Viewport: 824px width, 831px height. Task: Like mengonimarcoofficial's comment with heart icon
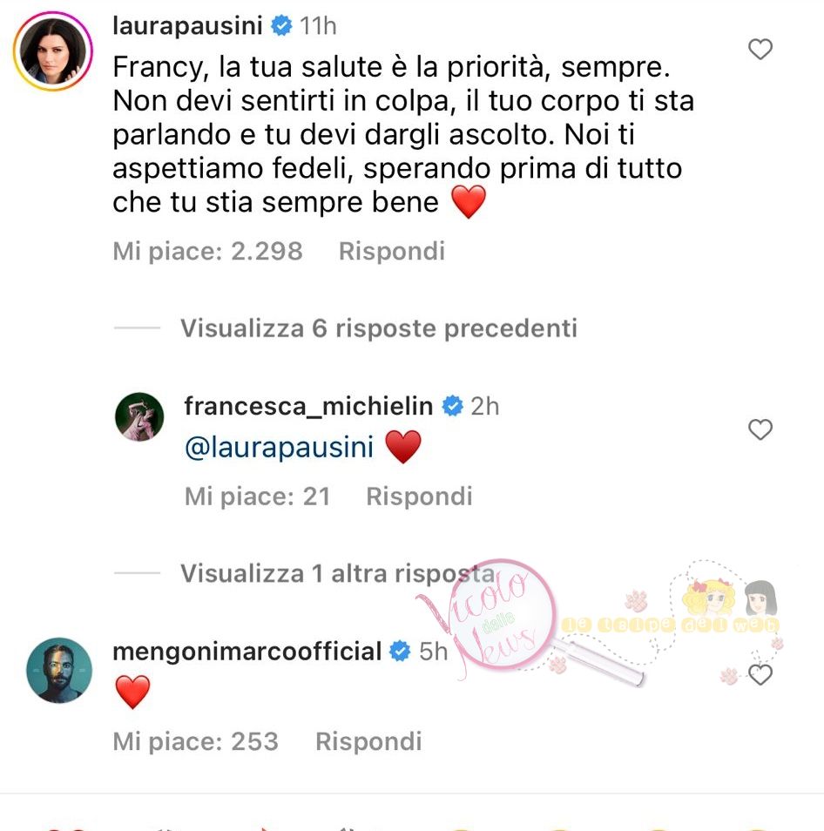(x=760, y=674)
